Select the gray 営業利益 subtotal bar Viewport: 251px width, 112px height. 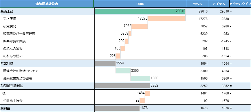pyautogui.click(x=105, y=63)
